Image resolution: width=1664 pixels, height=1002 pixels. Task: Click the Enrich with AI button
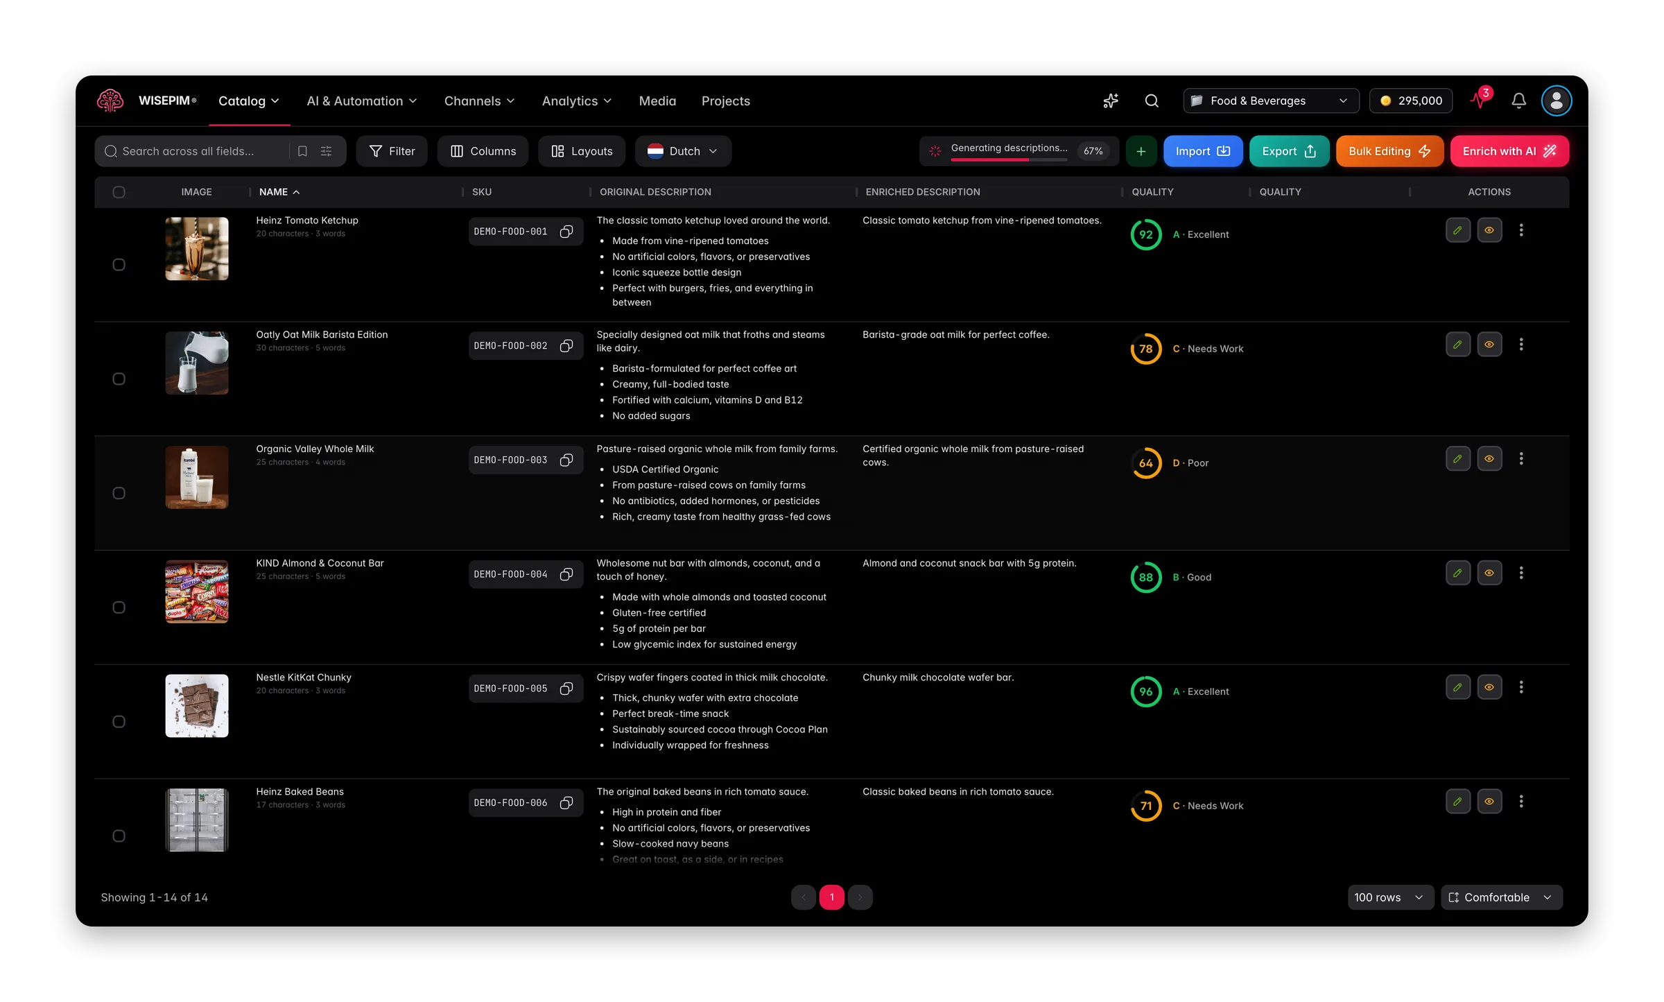[1509, 151]
